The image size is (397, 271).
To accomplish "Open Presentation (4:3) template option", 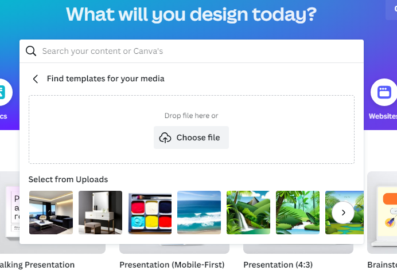I will pyautogui.click(x=278, y=265).
